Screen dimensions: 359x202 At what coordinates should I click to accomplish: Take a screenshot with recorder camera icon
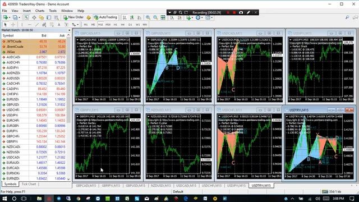point(241,12)
